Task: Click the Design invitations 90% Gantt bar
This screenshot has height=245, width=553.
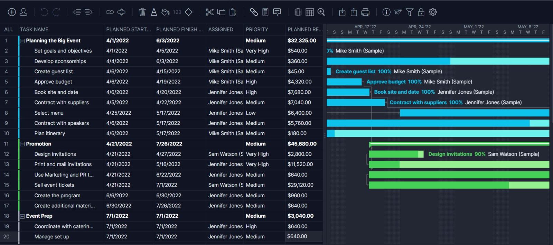Action: [x=395, y=154]
